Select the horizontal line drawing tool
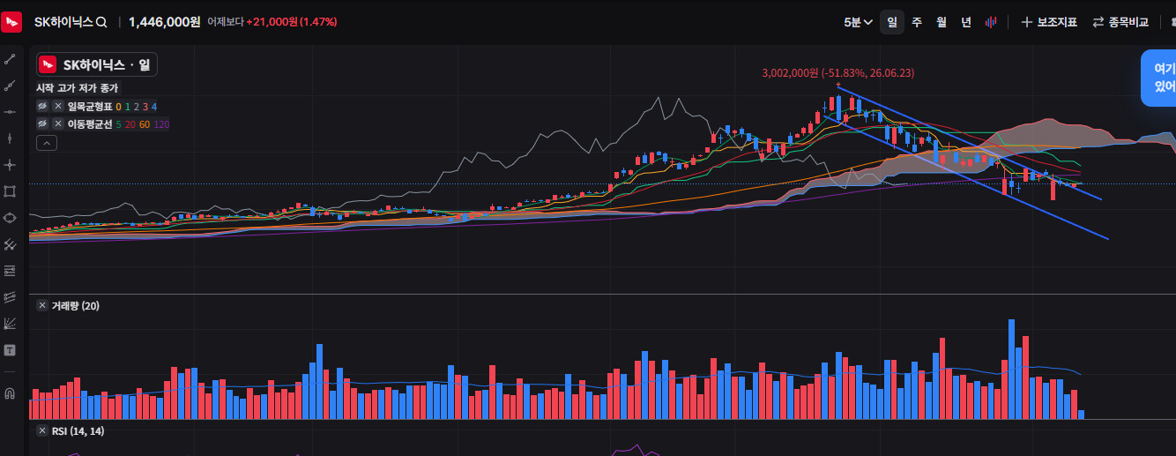The width and height of the screenshot is (1176, 456). [x=11, y=112]
